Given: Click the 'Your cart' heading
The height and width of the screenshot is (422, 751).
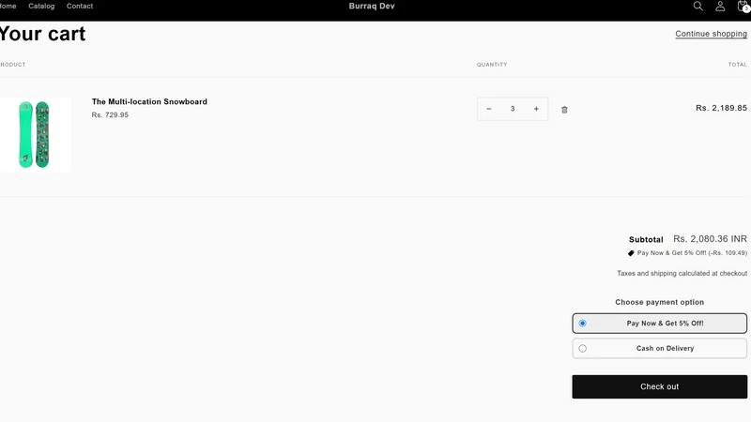Looking at the screenshot, I should (42, 34).
